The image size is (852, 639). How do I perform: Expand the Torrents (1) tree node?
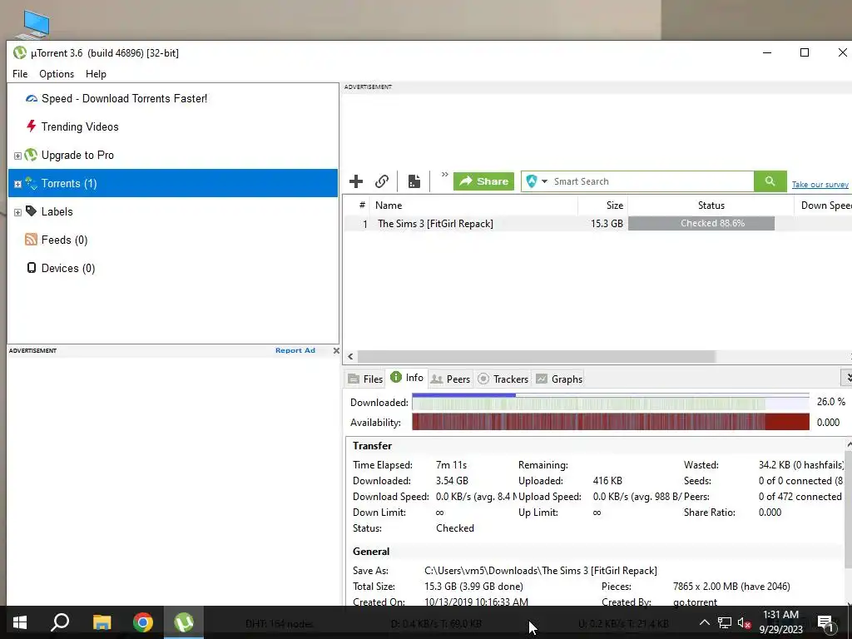[17, 184]
